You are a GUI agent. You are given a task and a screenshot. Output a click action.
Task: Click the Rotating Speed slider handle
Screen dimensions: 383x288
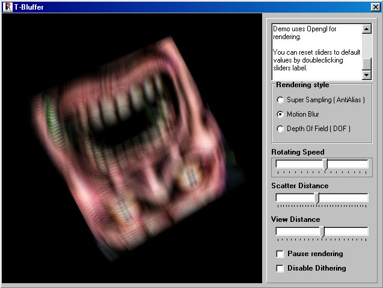pyautogui.click(x=325, y=165)
